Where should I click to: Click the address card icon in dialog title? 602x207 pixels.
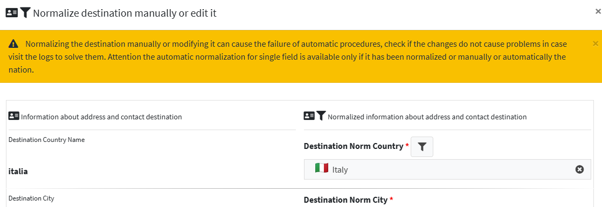[11, 13]
